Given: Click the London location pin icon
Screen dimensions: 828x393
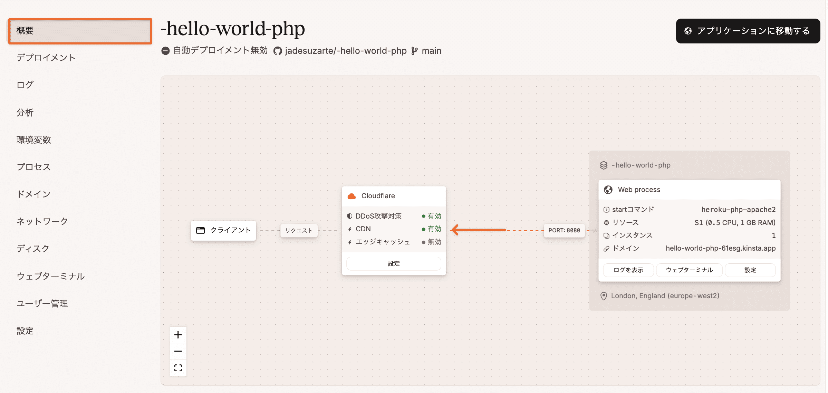Looking at the screenshot, I should click(604, 296).
